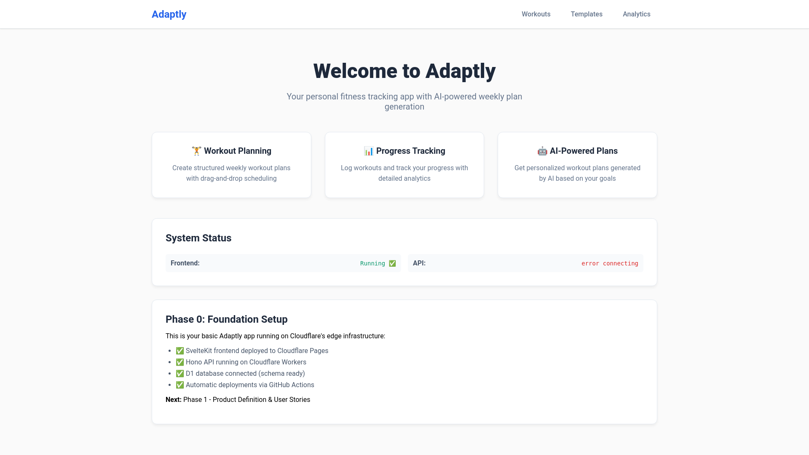The height and width of the screenshot is (455, 809).
Task: Click 'Phase 1 - Product Definition & User Stories' text
Action: pos(246,399)
